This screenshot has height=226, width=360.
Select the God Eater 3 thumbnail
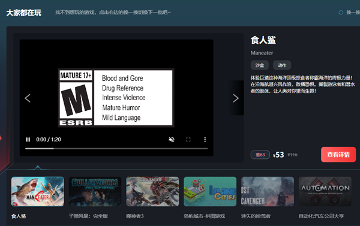(x=152, y=191)
